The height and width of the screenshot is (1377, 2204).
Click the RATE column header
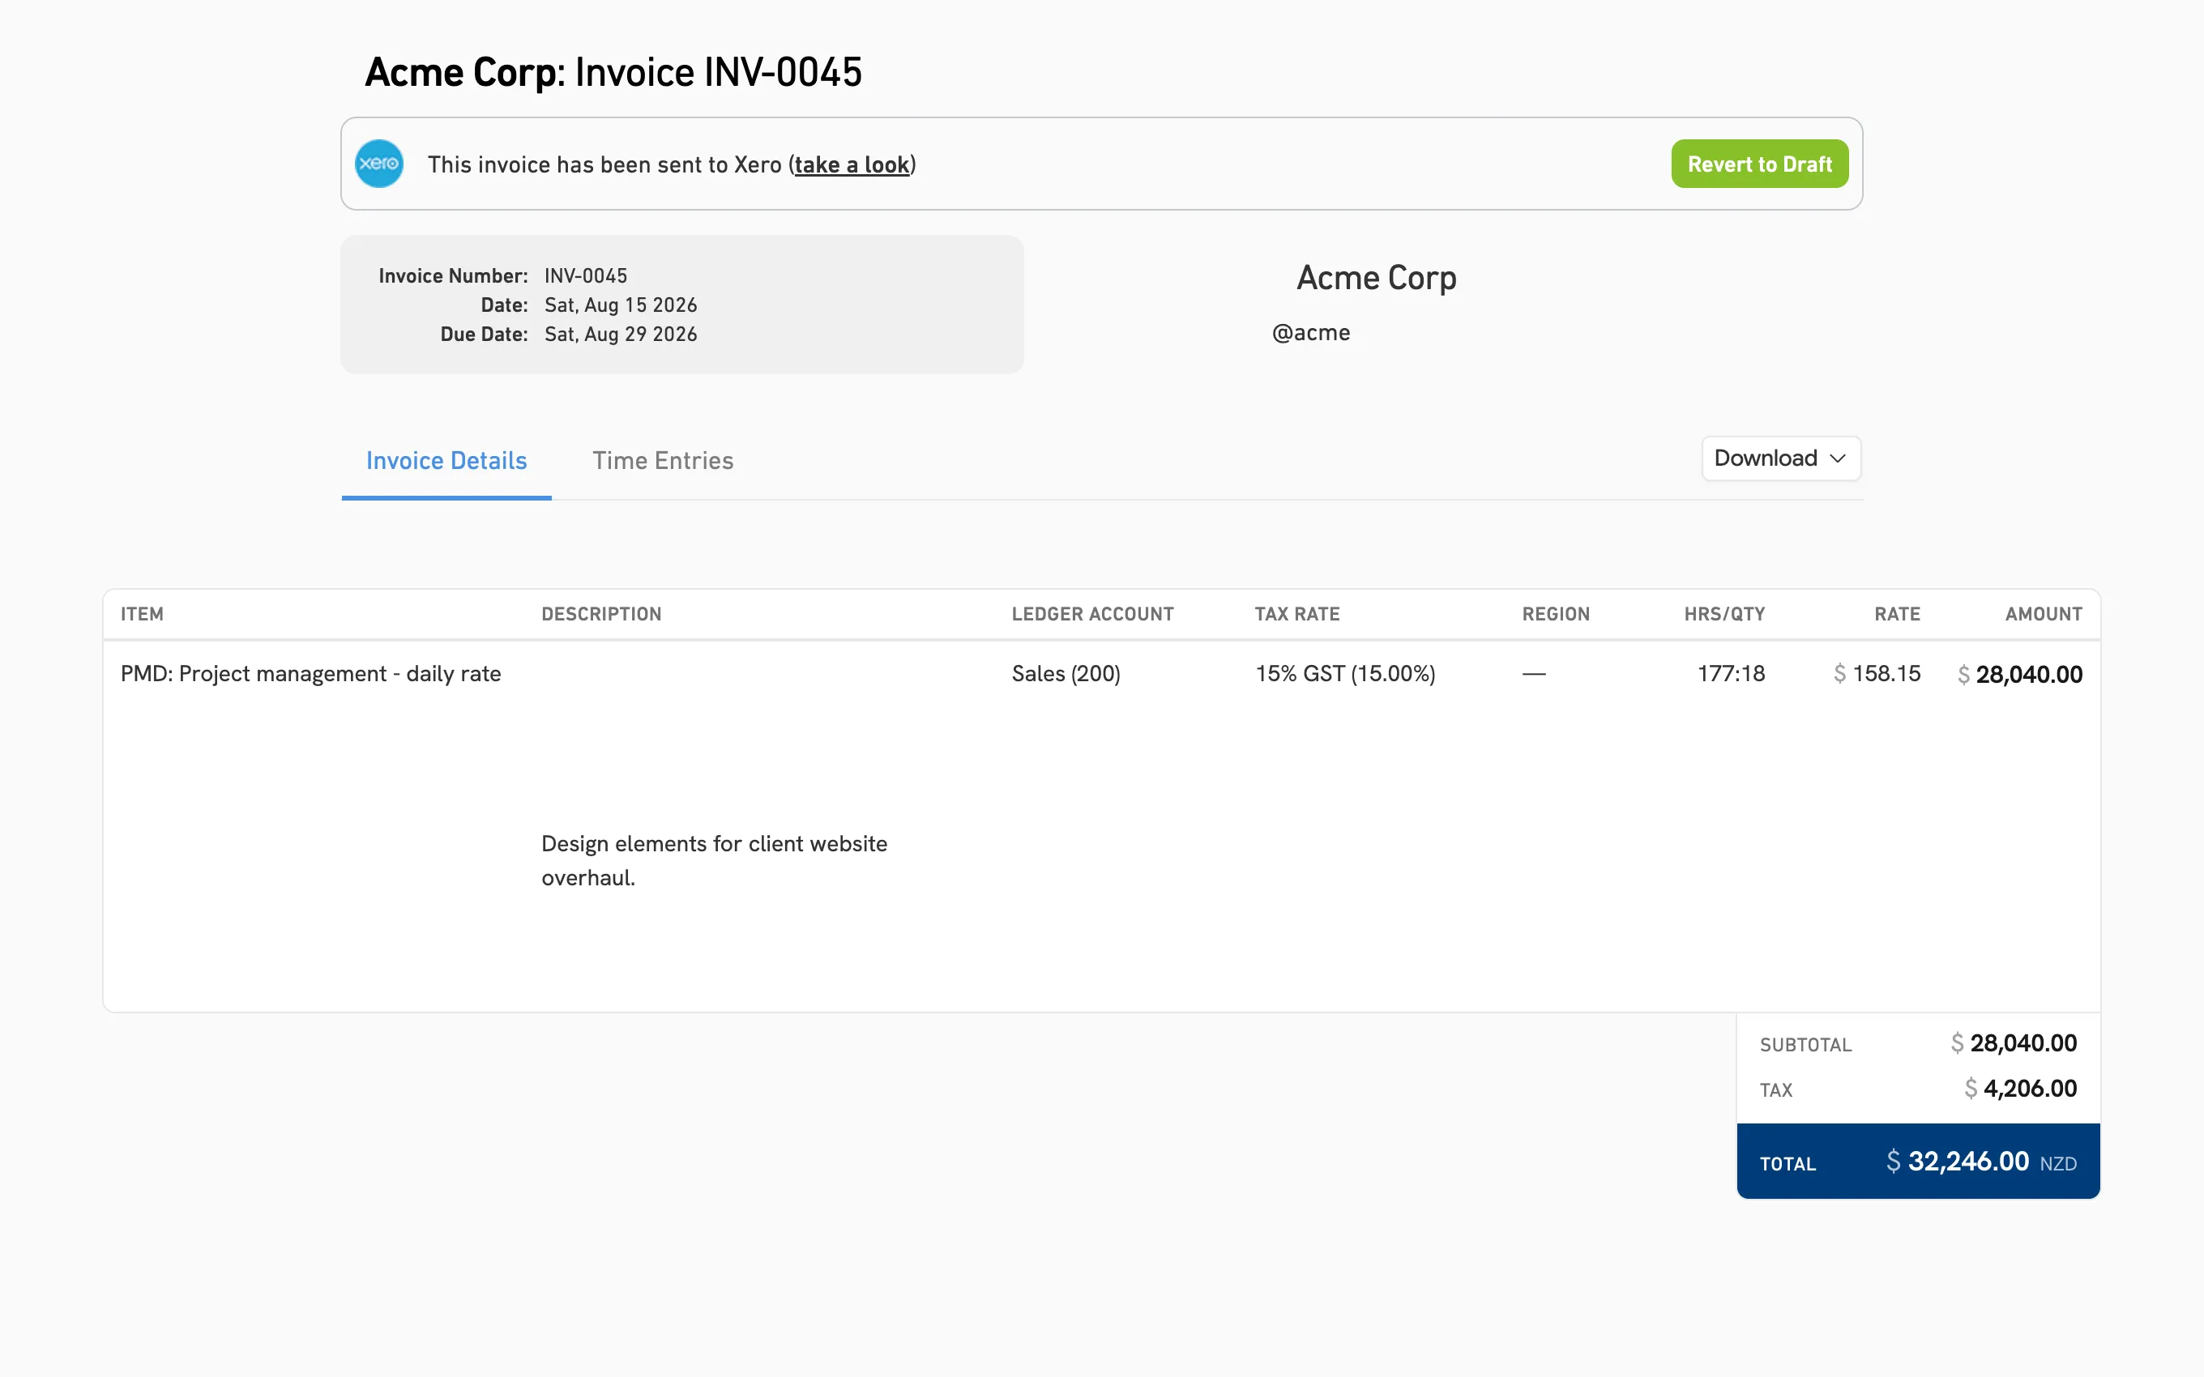(1897, 614)
